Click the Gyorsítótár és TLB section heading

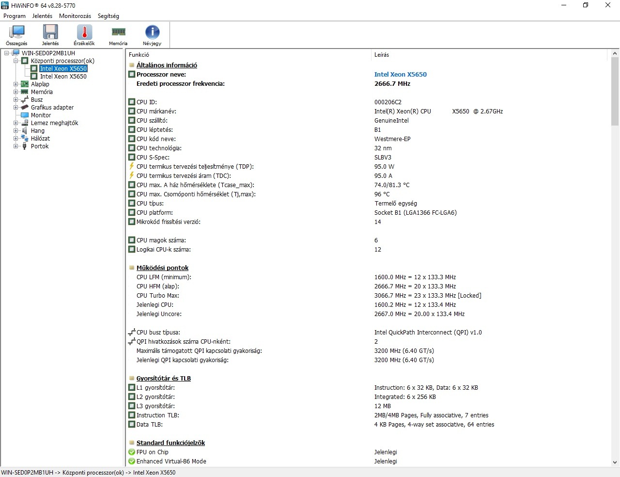pyautogui.click(x=164, y=378)
